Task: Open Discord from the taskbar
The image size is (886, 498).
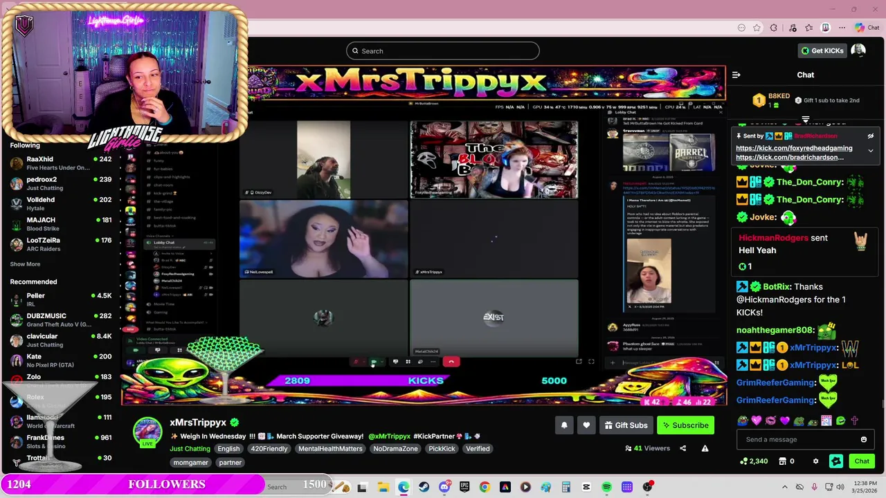Action: (444, 488)
